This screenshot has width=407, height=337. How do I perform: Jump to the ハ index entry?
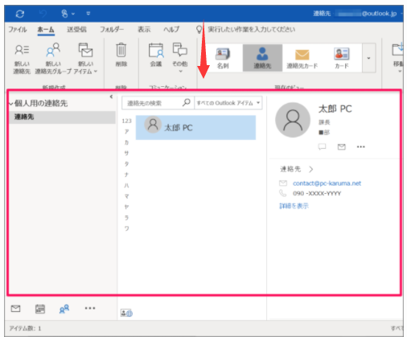pyautogui.click(x=126, y=185)
